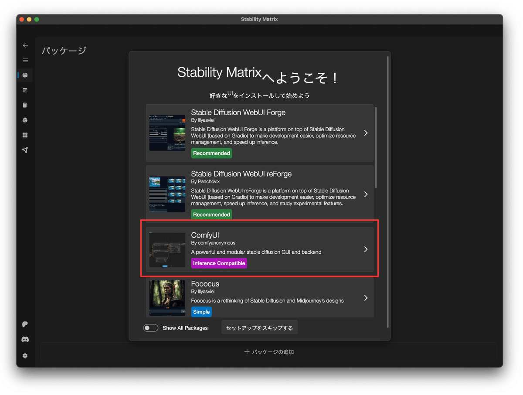523x395 pixels.
Task: Click the macOS yellow minimize button
Action: click(x=30, y=20)
